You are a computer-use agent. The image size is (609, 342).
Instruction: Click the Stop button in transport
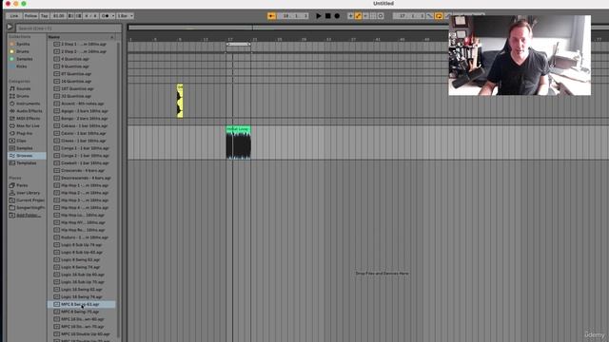click(327, 16)
